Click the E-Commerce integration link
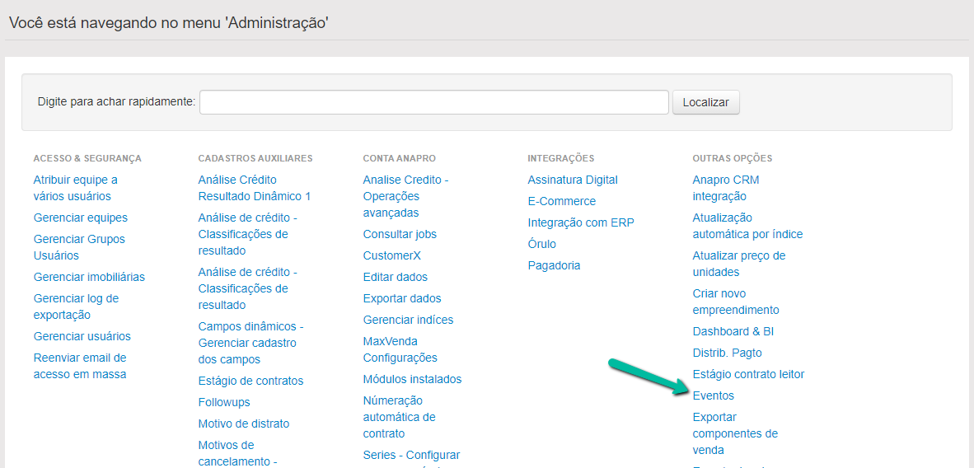 (x=562, y=201)
